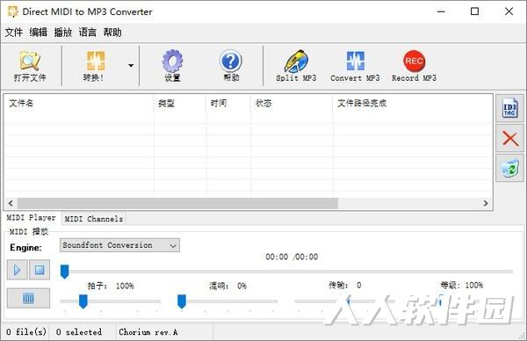Launch the Convert MP3 tool
The image size is (527, 341).
[355, 66]
